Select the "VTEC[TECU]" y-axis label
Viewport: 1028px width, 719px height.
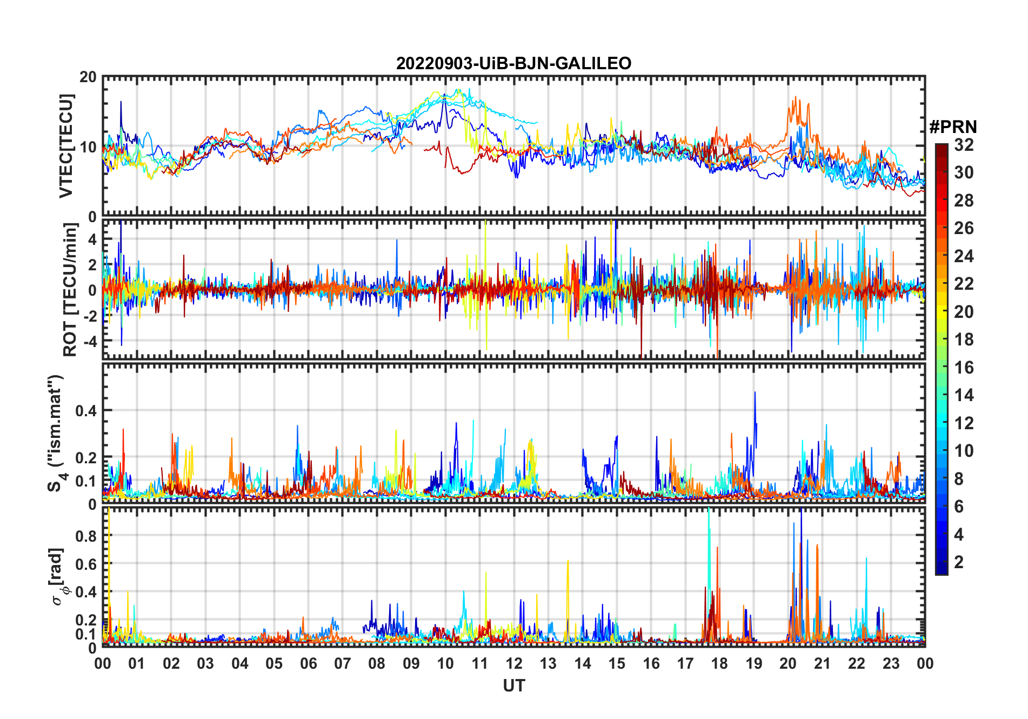click(66, 146)
